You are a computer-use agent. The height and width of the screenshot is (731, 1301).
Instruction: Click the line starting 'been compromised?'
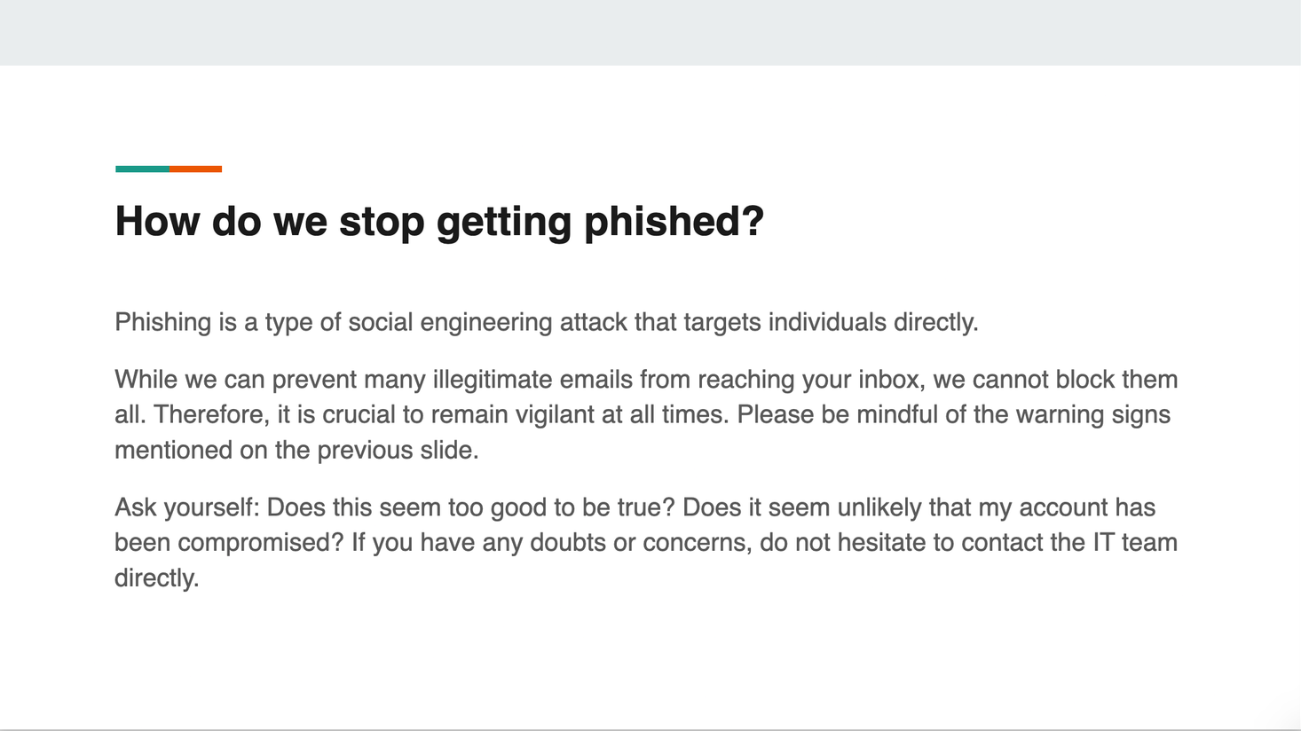pyautogui.click(x=646, y=543)
